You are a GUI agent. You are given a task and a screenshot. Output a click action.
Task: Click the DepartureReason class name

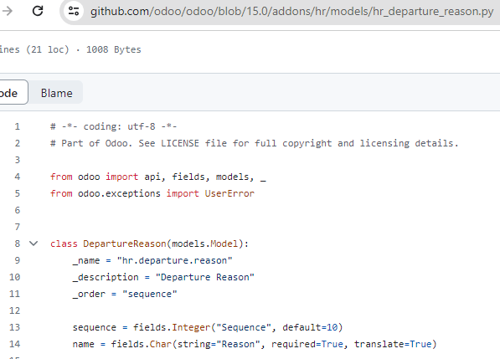click(x=124, y=244)
